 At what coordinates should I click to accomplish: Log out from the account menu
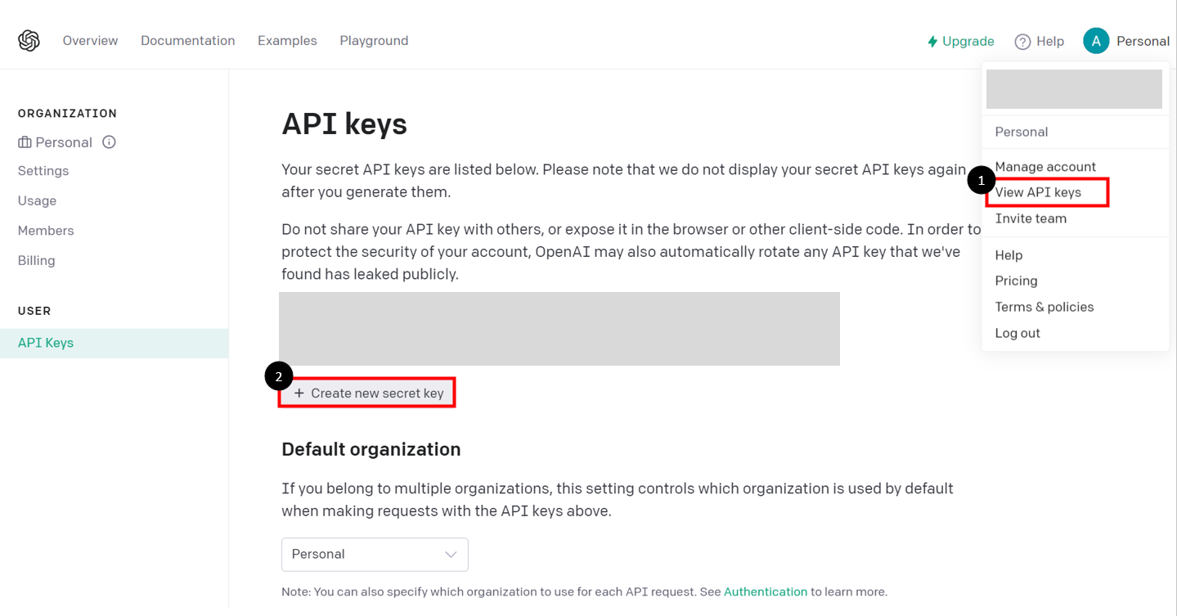1018,333
